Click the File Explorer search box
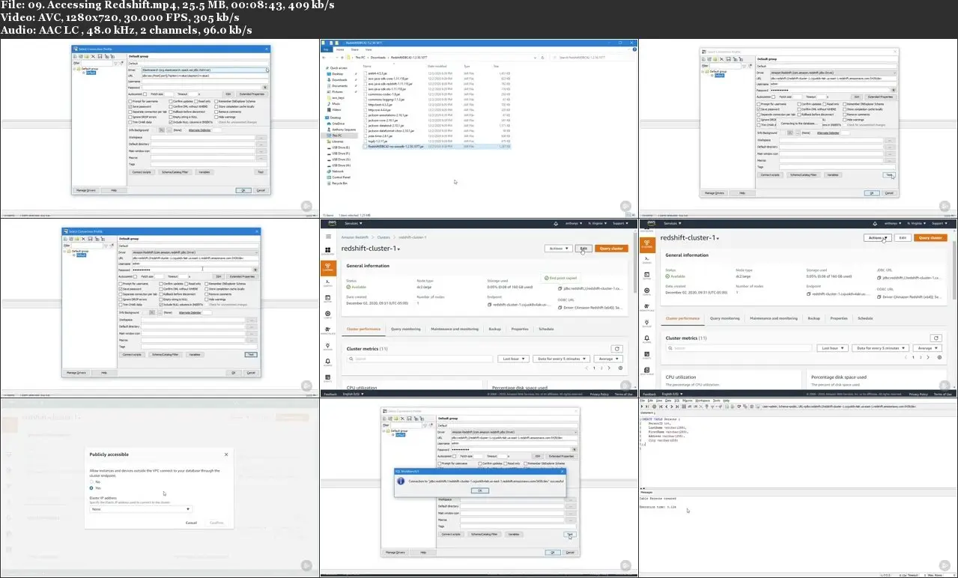 pyautogui.click(x=592, y=58)
